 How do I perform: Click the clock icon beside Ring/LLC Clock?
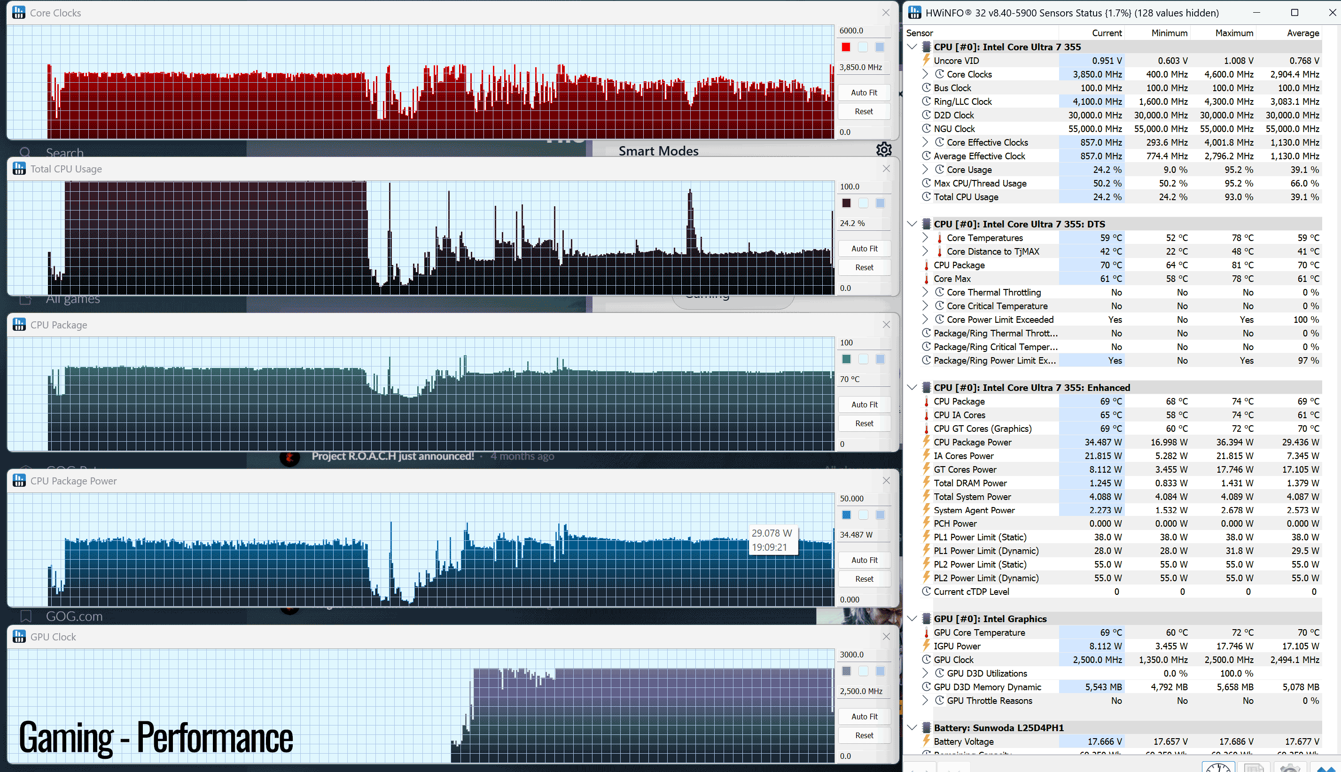[926, 101]
